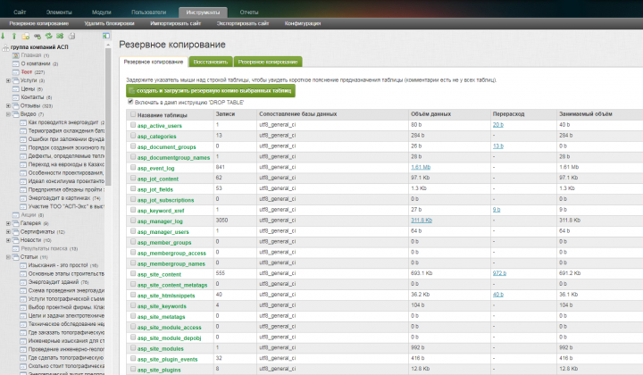
Task: Open the Пользователи top menu
Action: click(x=148, y=12)
